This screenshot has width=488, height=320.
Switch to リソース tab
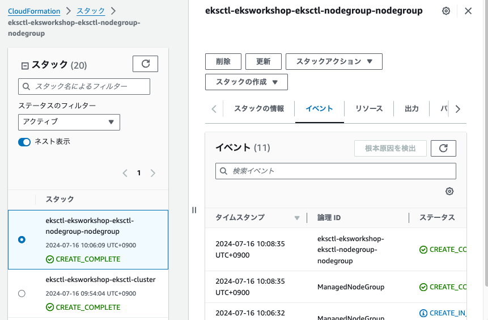pos(369,108)
